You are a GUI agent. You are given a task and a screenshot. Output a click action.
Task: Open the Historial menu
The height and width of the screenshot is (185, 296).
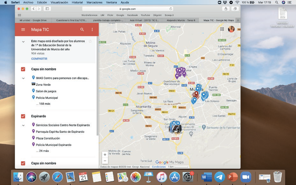tap(77, 3)
